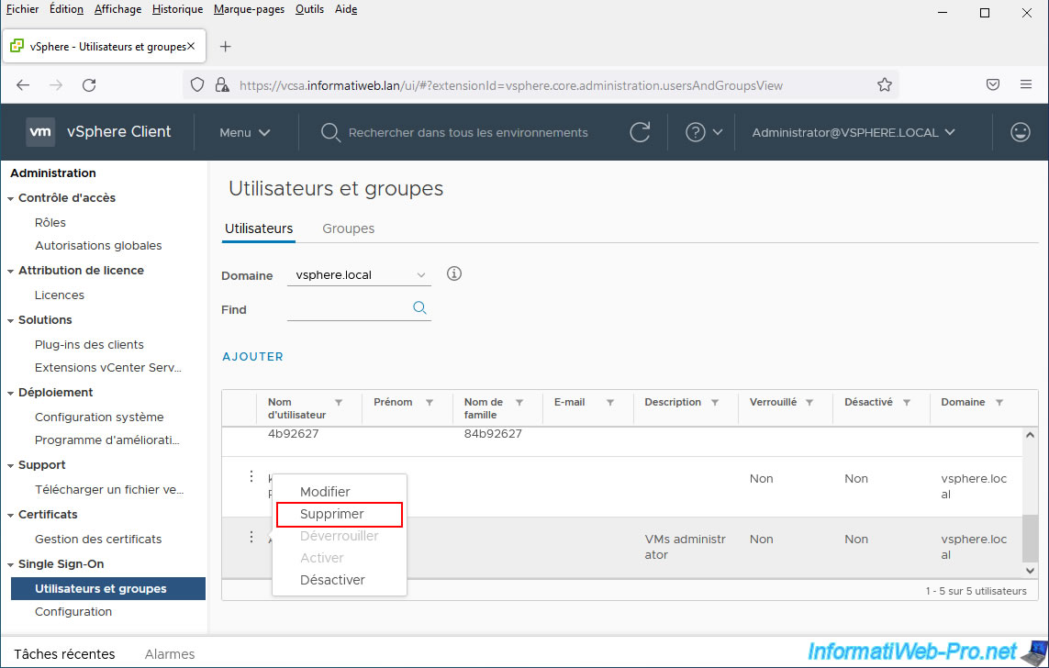Open Configuration under Single Sign-On

click(73, 611)
